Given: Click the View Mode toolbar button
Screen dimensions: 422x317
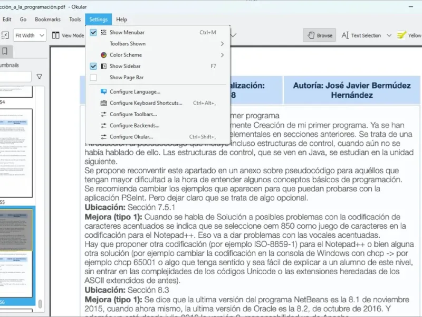Looking at the screenshot, I should 68,35.
